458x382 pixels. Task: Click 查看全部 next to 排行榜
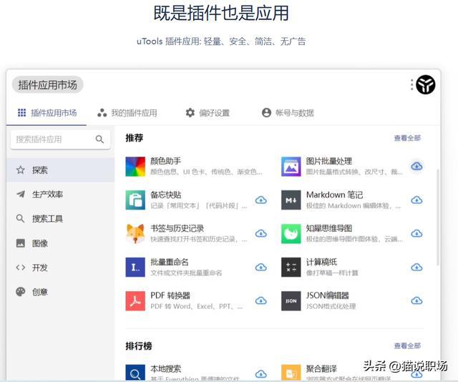pyautogui.click(x=407, y=346)
